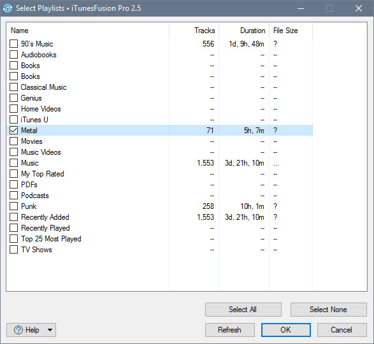Viewport: 374px width, 344px height.
Task: Tick the Punk playlist checkbox
Action: pyautogui.click(x=13, y=206)
